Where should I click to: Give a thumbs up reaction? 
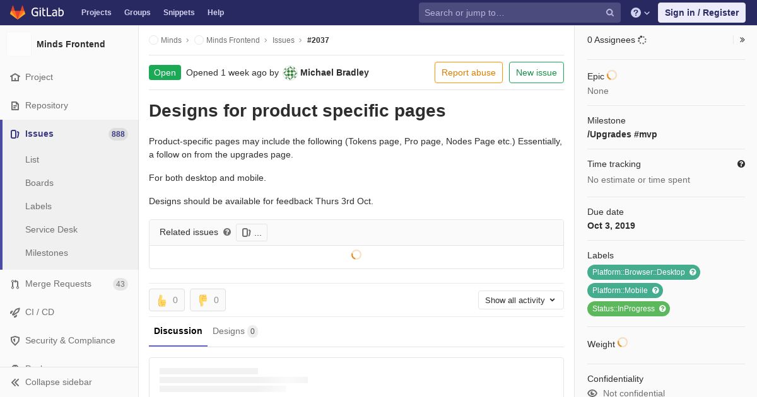(x=167, y=300)
